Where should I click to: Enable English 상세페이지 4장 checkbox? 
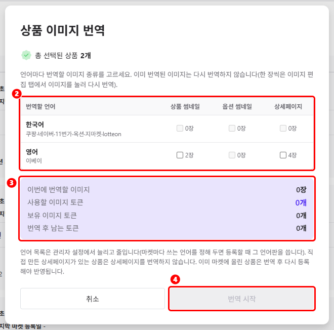283,155
